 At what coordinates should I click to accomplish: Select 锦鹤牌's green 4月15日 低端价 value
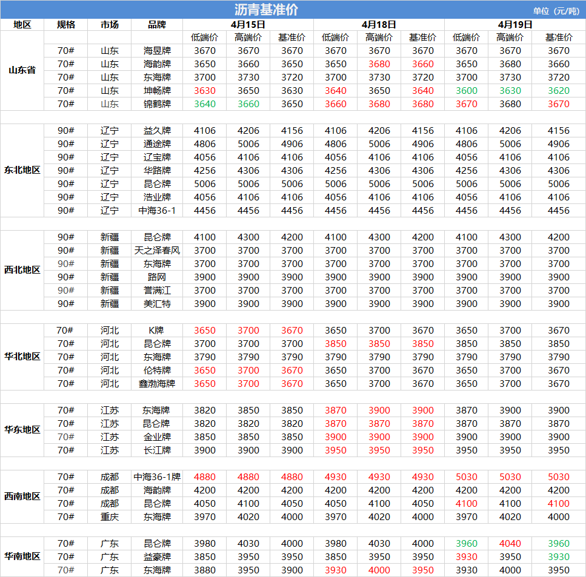[x=204, y=104]
